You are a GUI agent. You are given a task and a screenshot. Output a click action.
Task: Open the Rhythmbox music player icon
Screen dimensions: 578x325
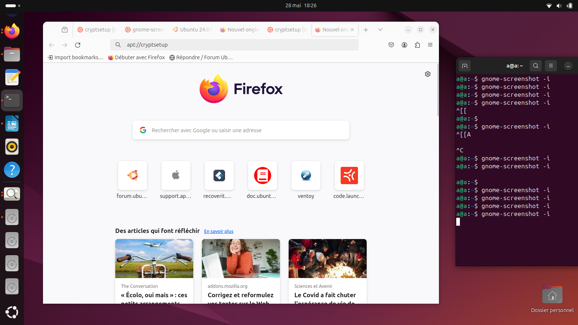click(12, 147)
